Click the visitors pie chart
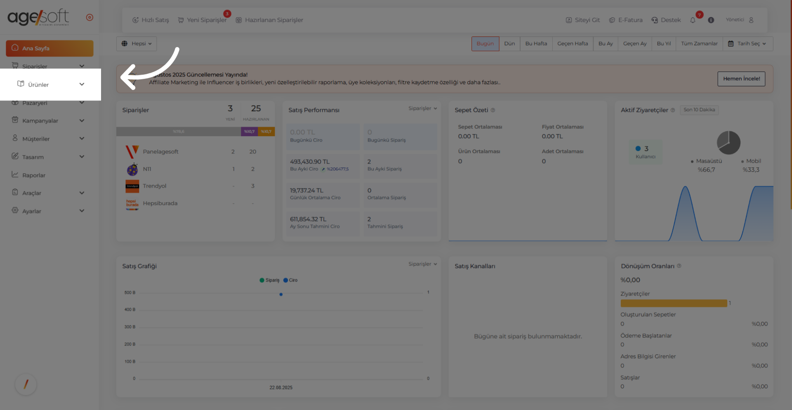The width and height of the screenshot is (792, 410). [x=728, y=143]
